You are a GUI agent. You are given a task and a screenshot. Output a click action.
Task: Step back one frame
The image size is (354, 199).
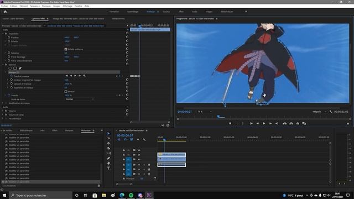[x=257, y=123]
